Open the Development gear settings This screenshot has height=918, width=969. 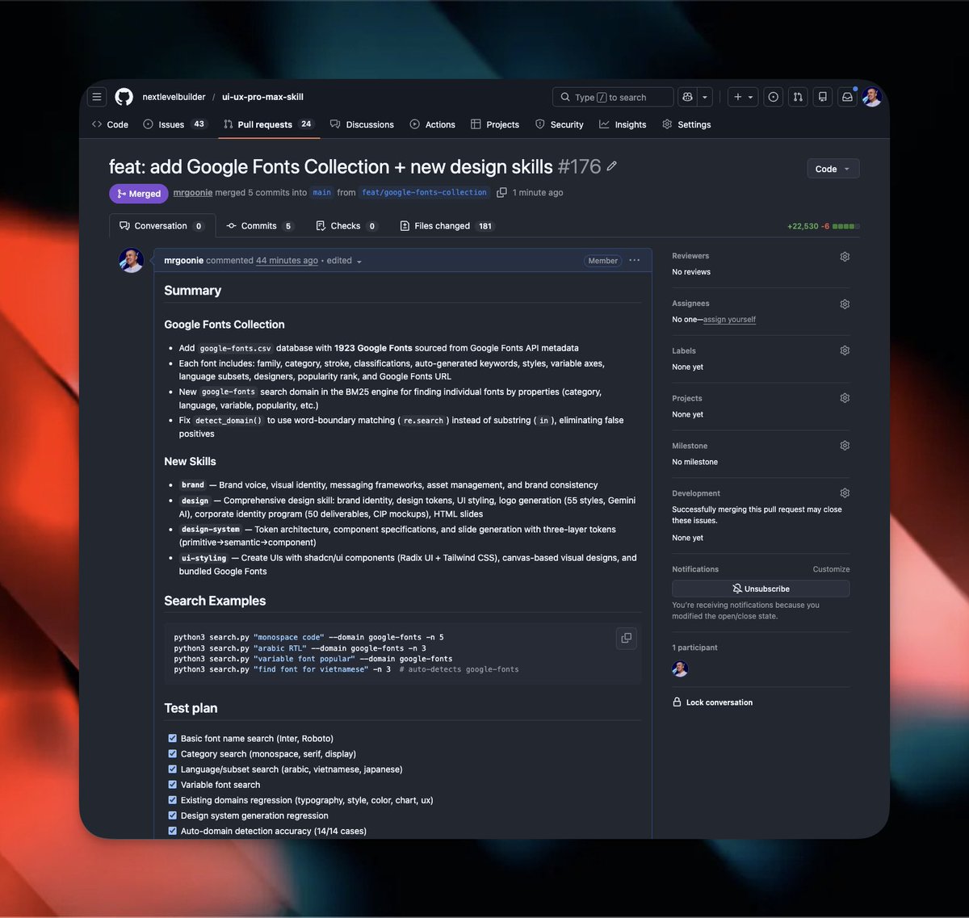845,493
